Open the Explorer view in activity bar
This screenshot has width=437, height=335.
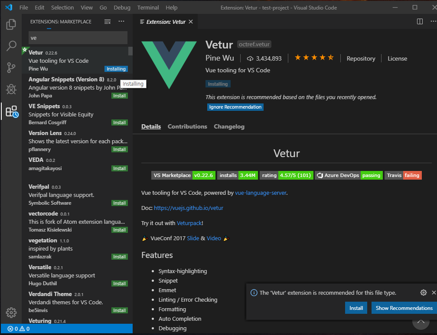click(11, 25)
